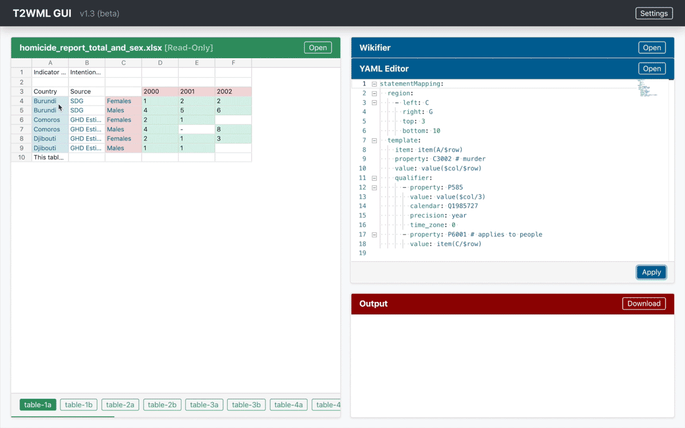Collapse the template fold on line 7
The image size is (685, 428).
pos(374,140)
